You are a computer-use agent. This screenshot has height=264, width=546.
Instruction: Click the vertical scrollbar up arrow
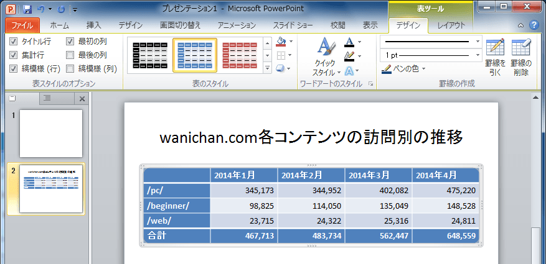point(536,99)
